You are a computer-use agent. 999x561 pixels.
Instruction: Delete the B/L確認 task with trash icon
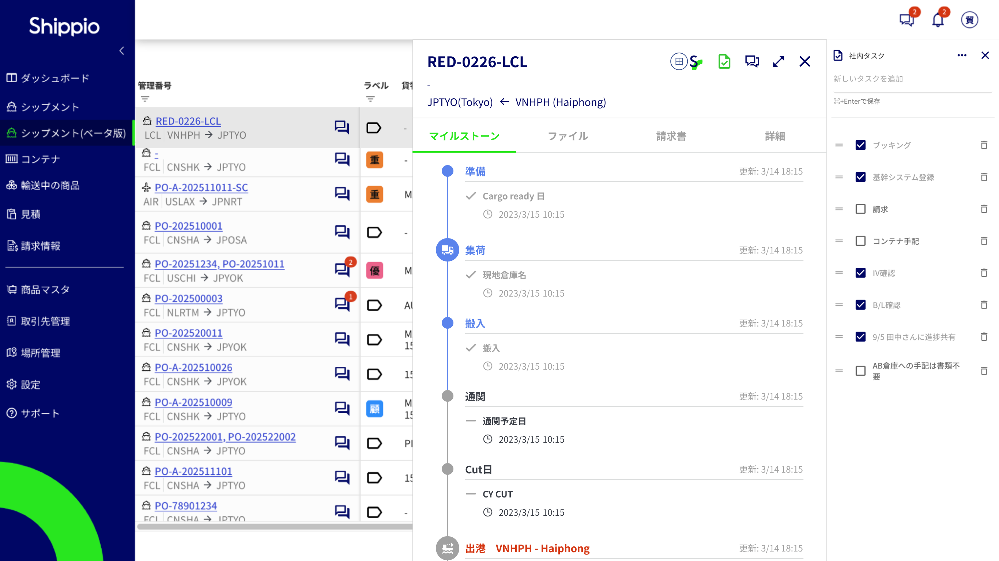(x=984, y=305)
